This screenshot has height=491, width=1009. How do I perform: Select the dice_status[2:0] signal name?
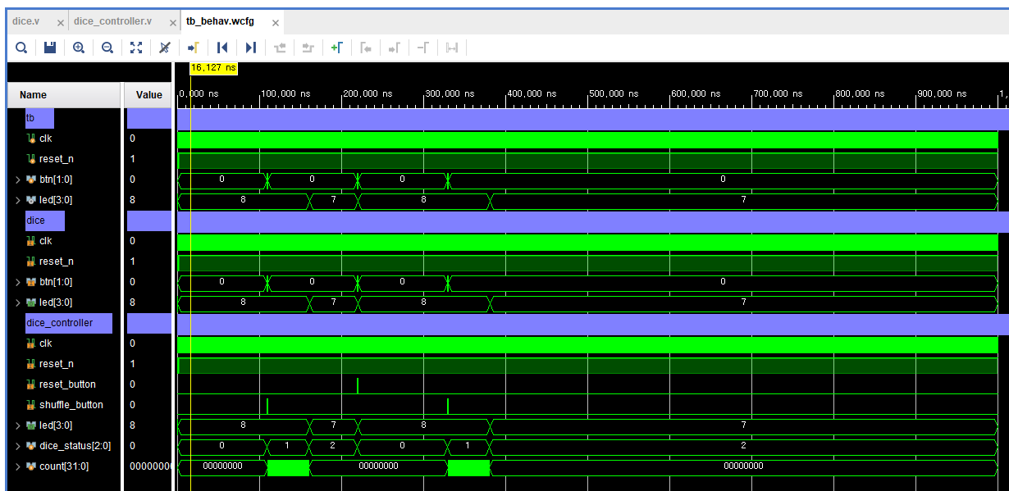click(x=75, y=446)
